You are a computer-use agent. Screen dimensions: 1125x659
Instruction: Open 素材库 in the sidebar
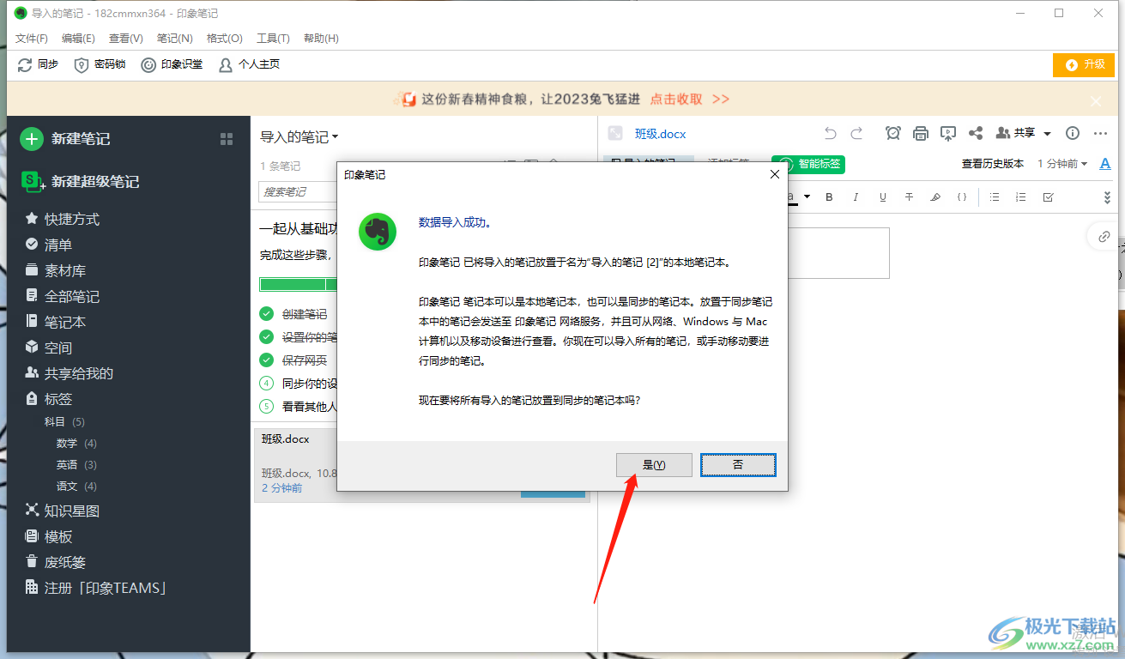(55, 270)
